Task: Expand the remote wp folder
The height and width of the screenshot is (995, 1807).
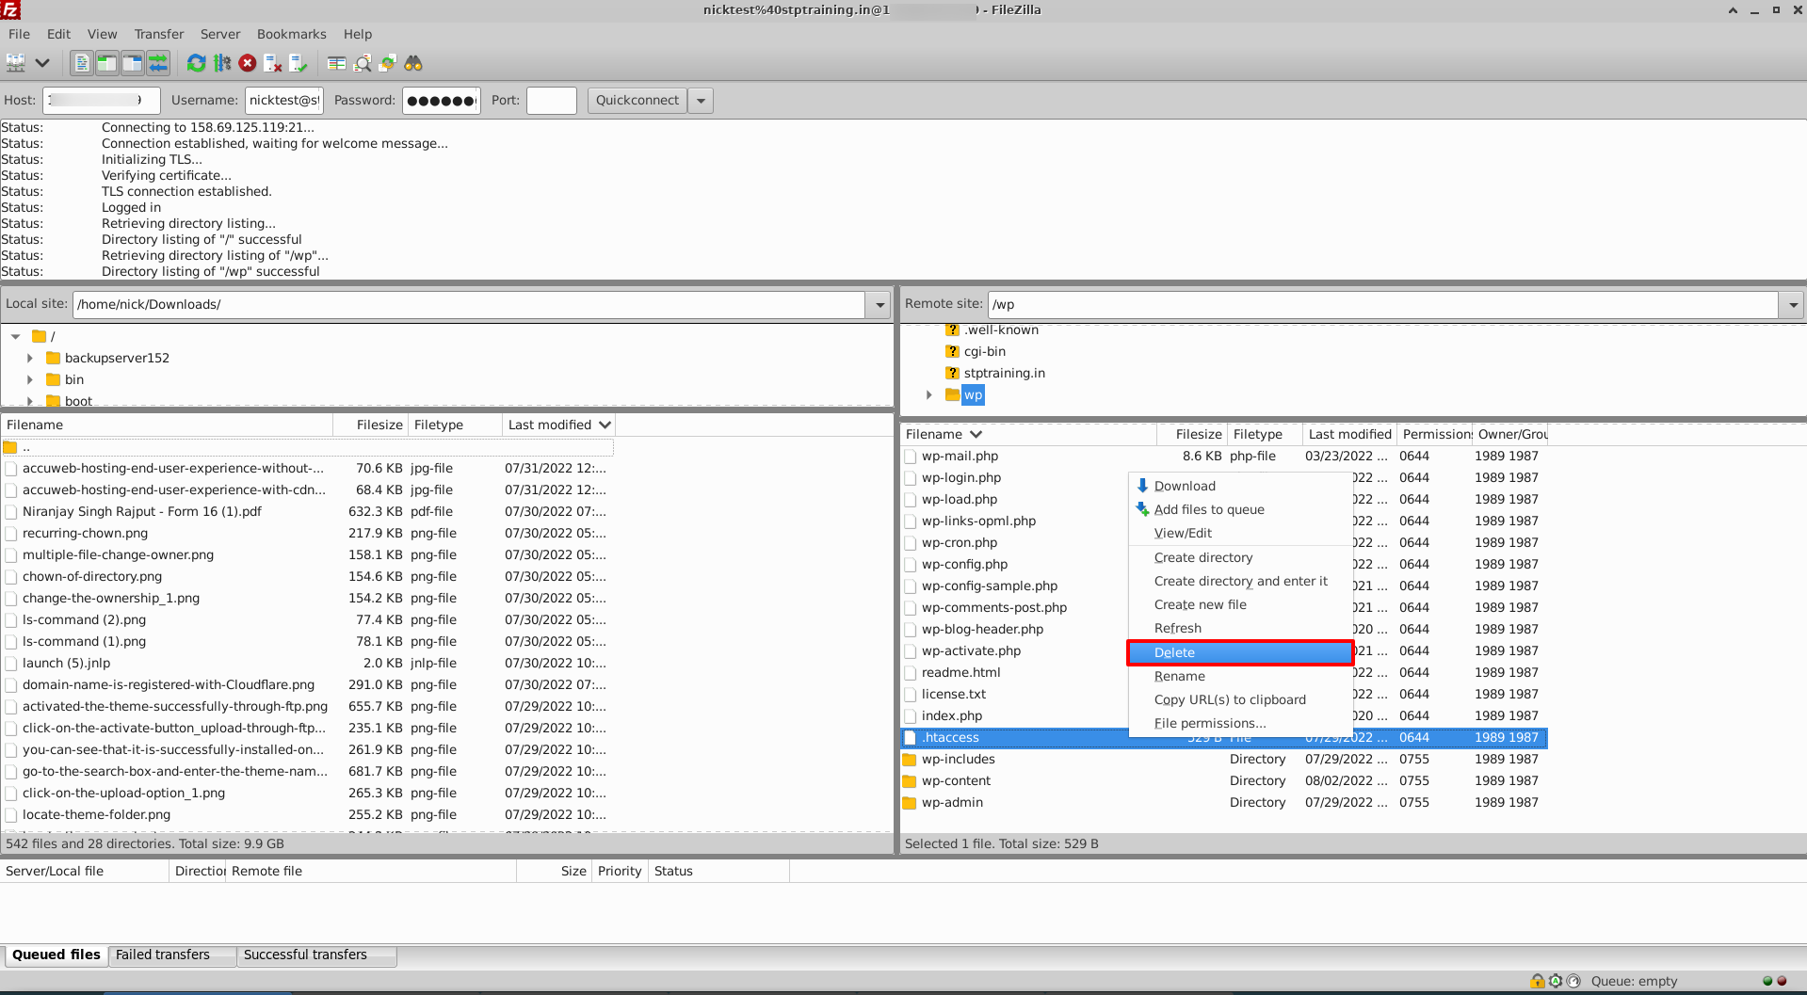Action: pyautogui.click(x=928, y=394)
